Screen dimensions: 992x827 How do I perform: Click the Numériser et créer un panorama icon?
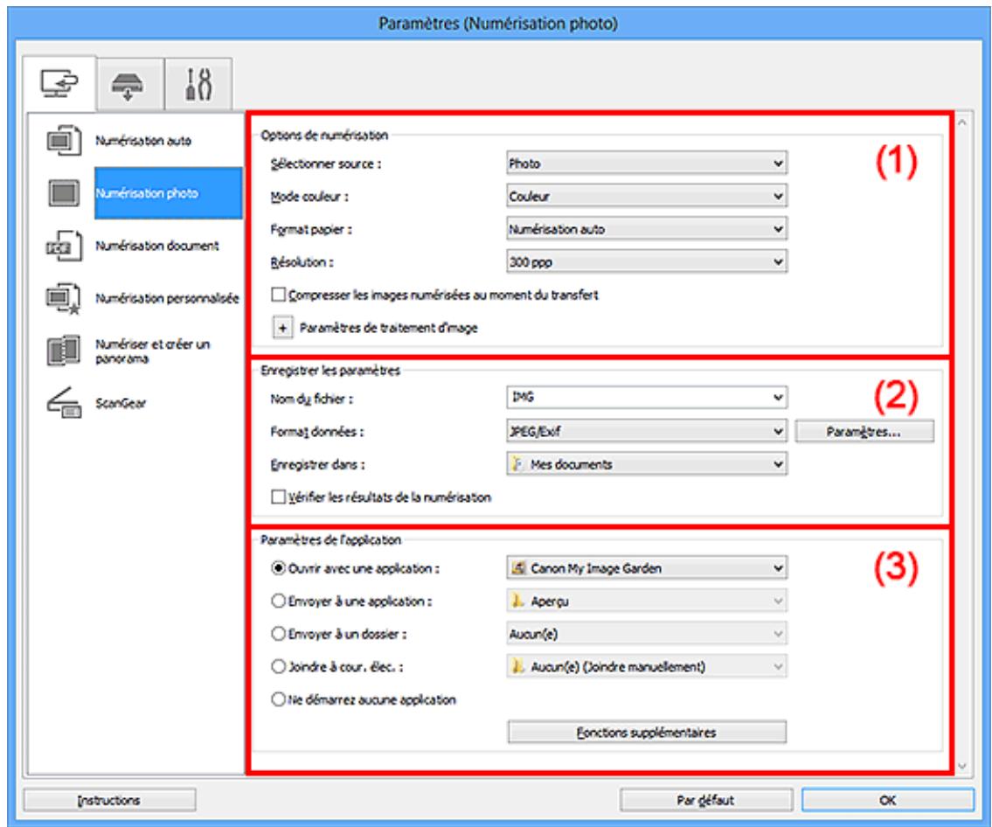(63, 351)
